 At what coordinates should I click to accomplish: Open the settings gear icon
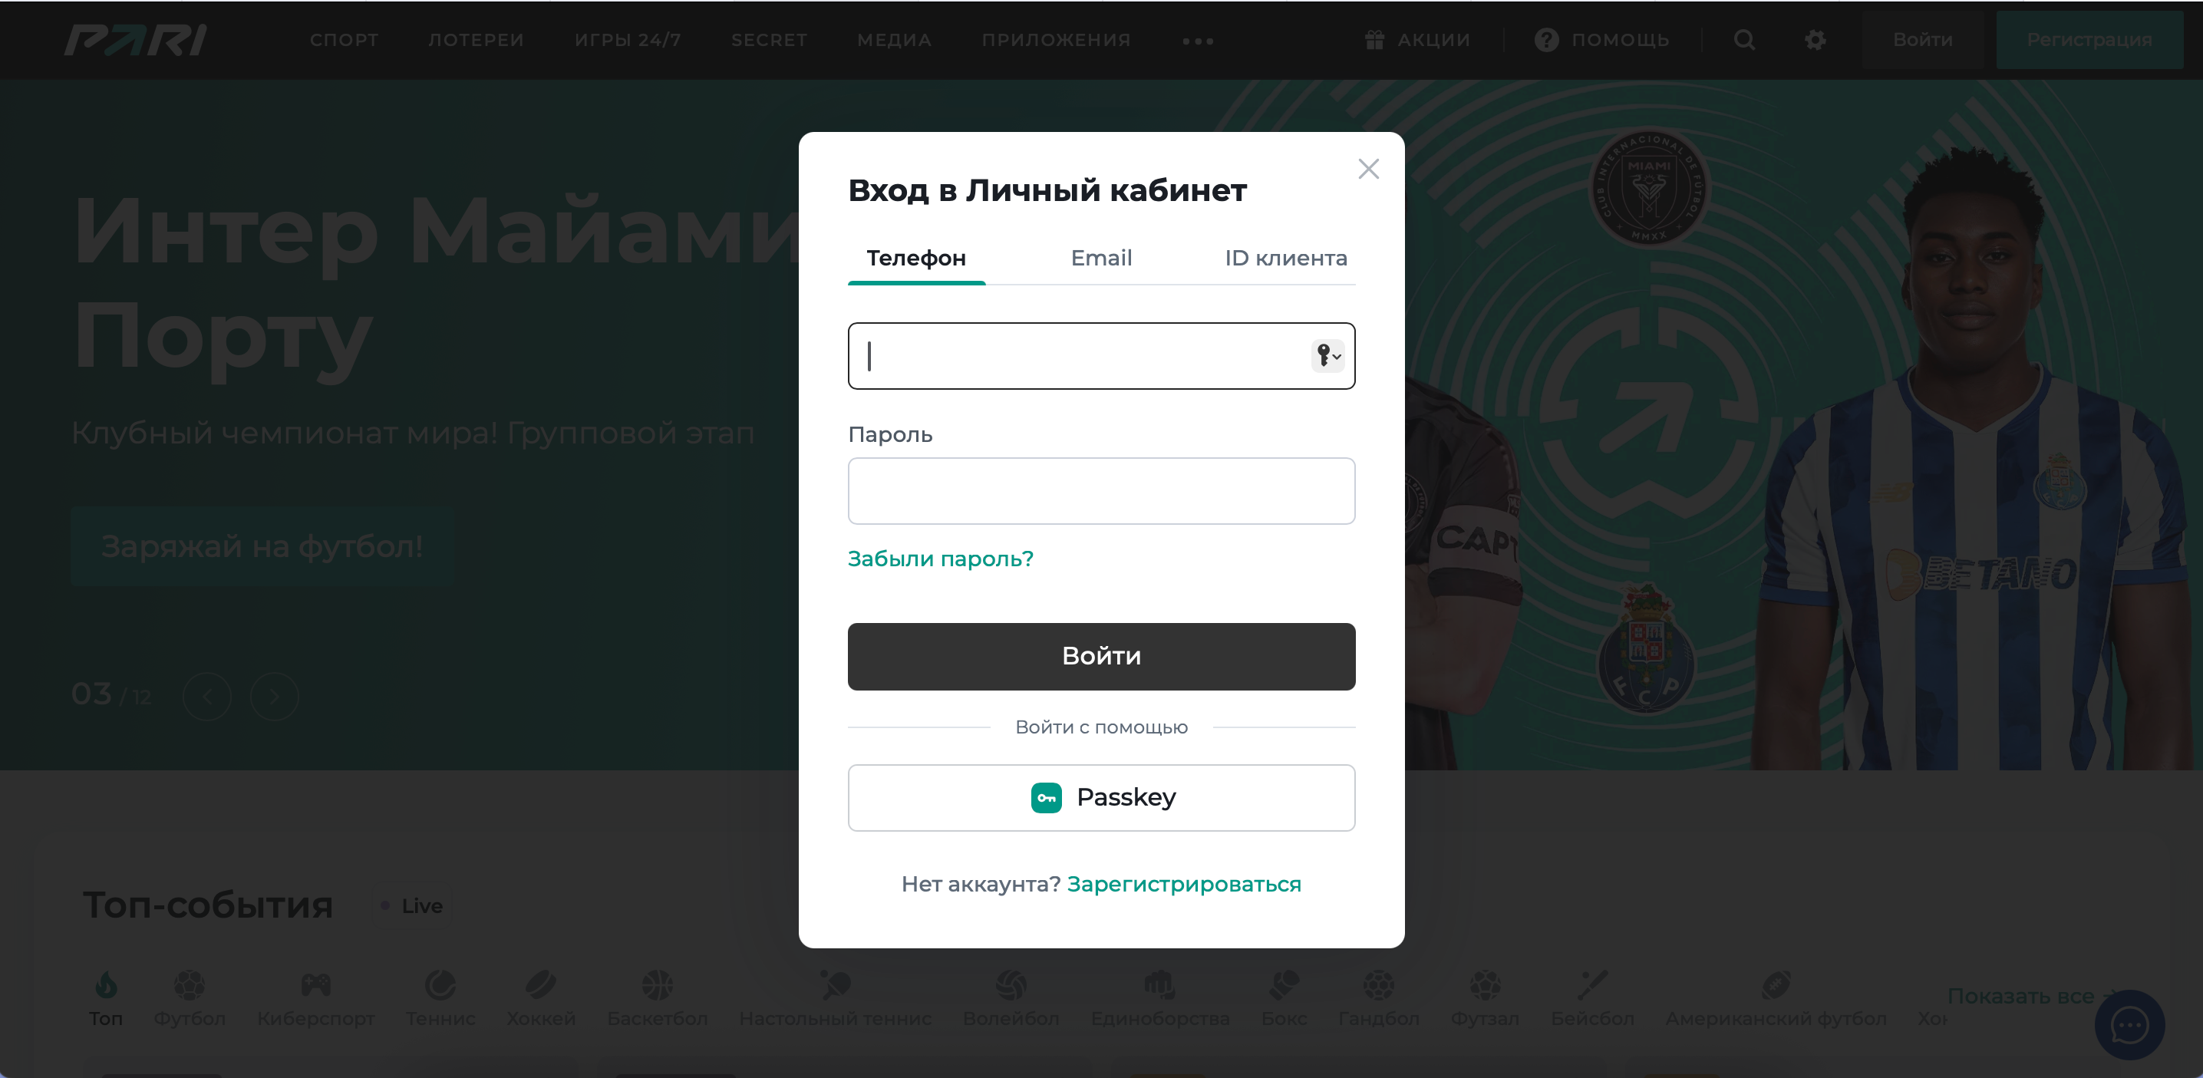pyautogui.click(x=1815, y=40)
